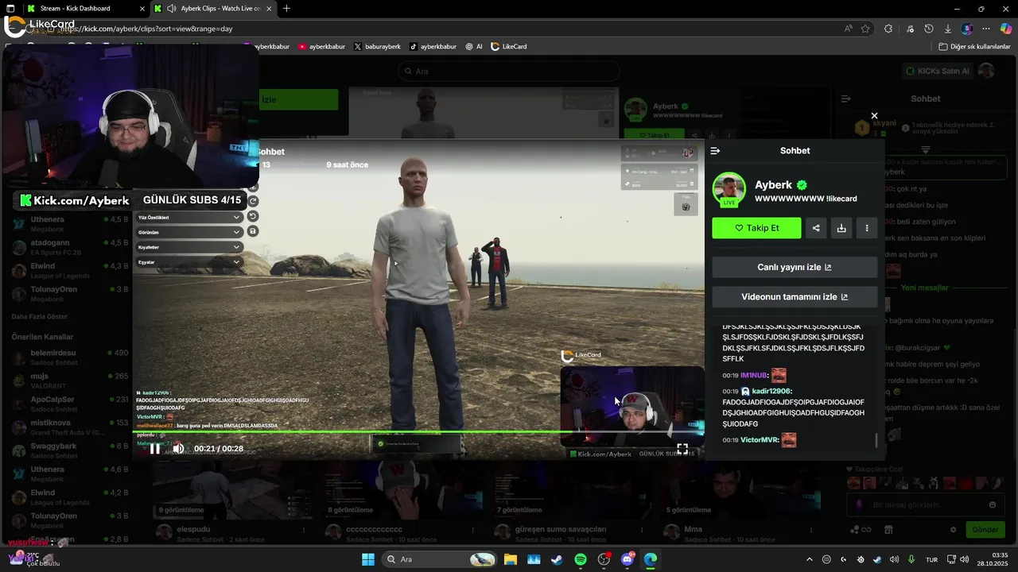The image size is (1018, 572).
Task: Click KICKs Satın Al button
Action: coord(938,71)
